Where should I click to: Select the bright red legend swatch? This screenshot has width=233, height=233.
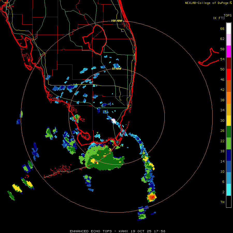point(229,75)
